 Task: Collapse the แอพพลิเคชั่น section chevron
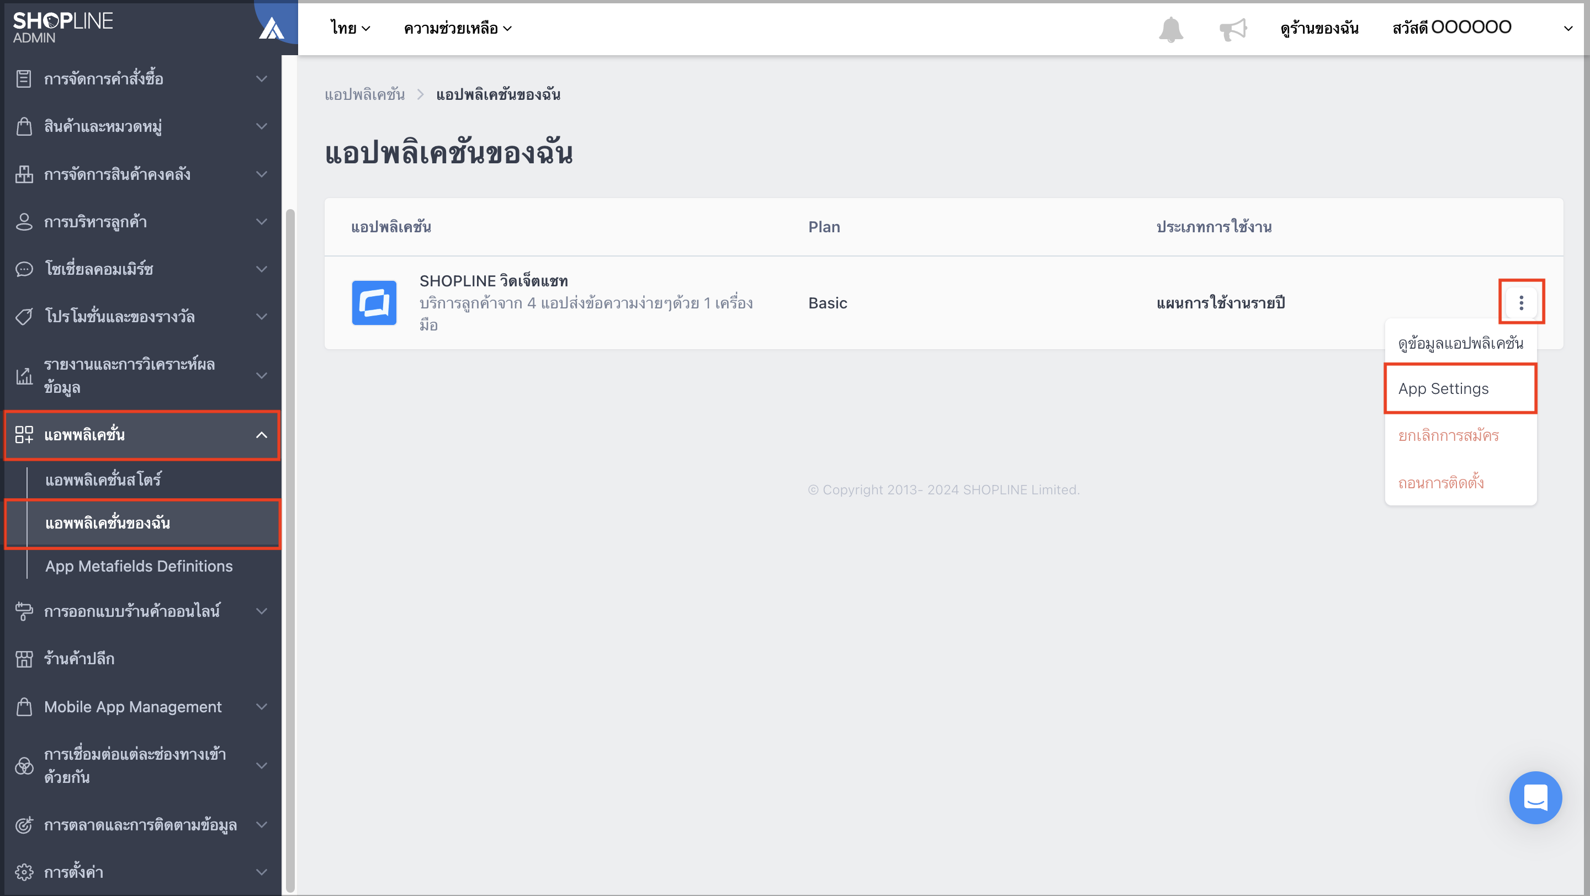(x=262, y=435)
